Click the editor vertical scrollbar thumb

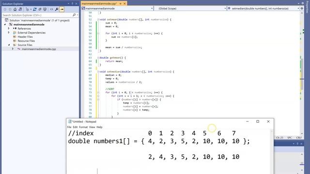[302, 74]
